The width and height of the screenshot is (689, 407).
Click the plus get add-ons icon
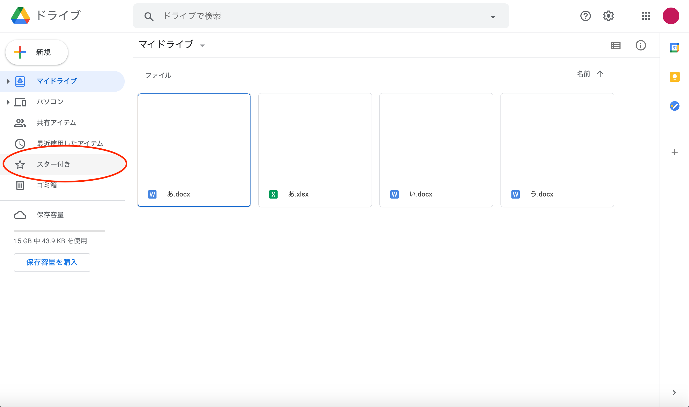point(674,152)
